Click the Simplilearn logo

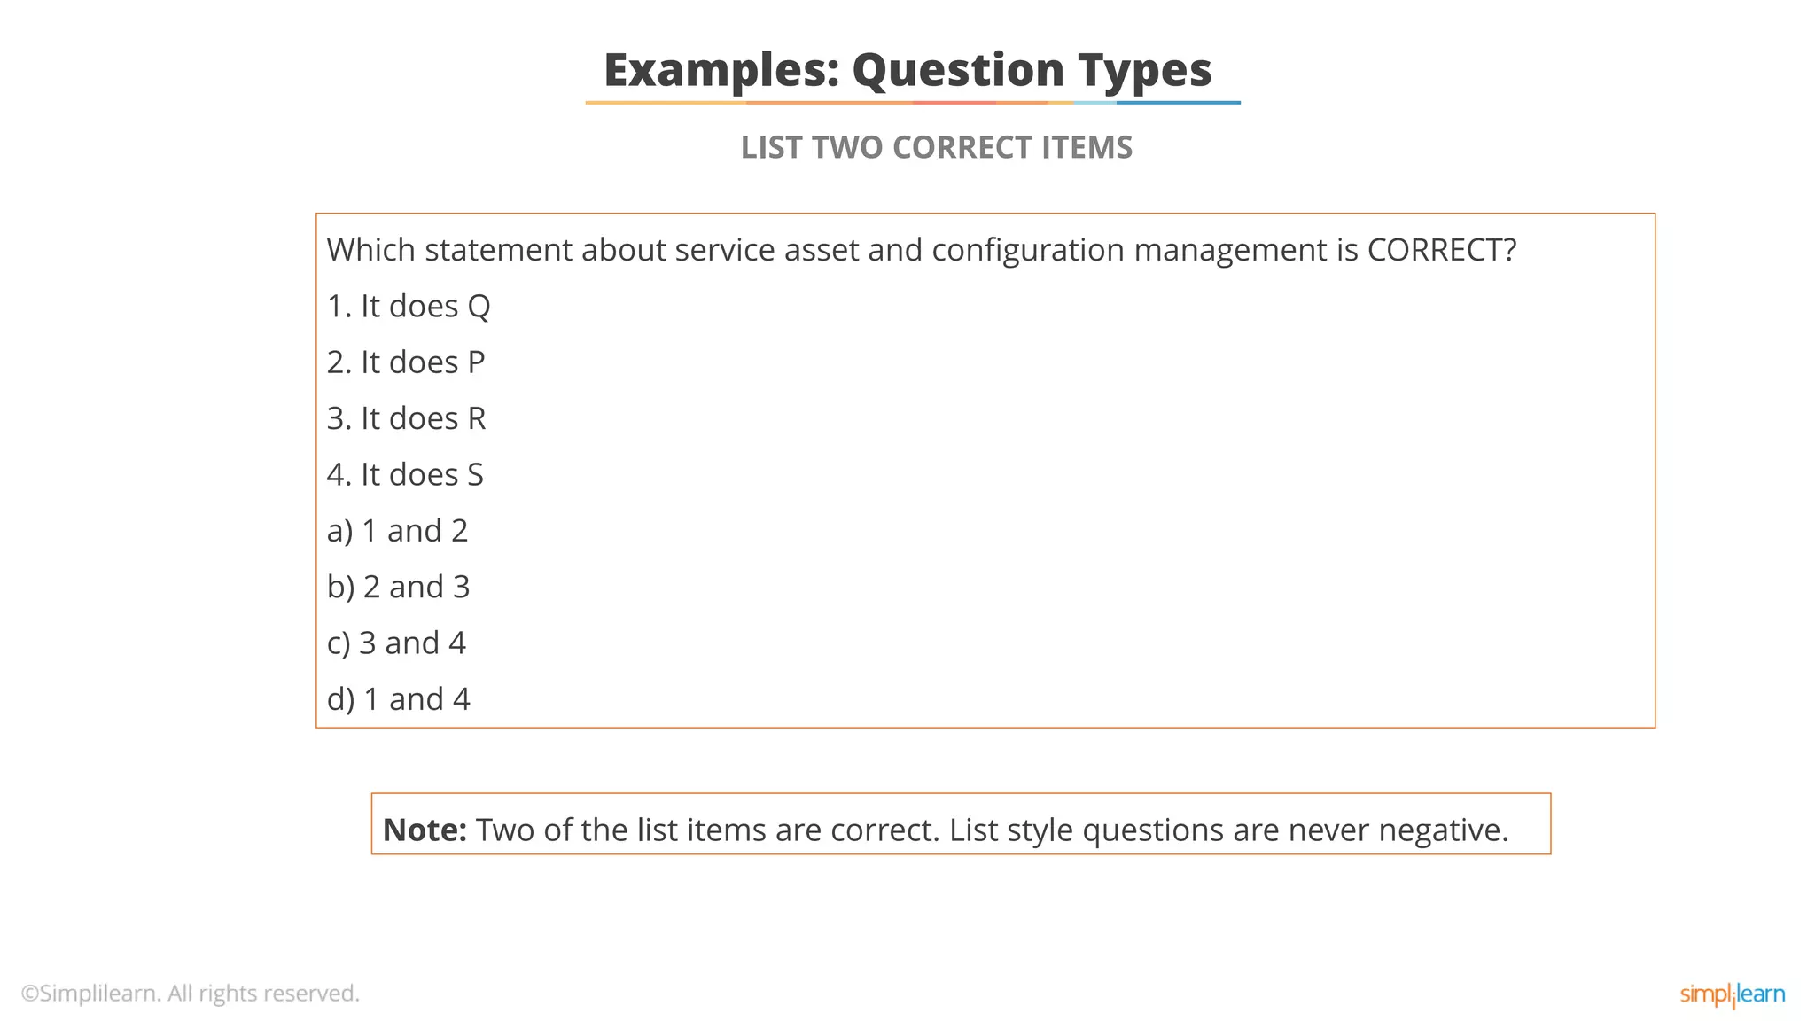[1732, 994]
